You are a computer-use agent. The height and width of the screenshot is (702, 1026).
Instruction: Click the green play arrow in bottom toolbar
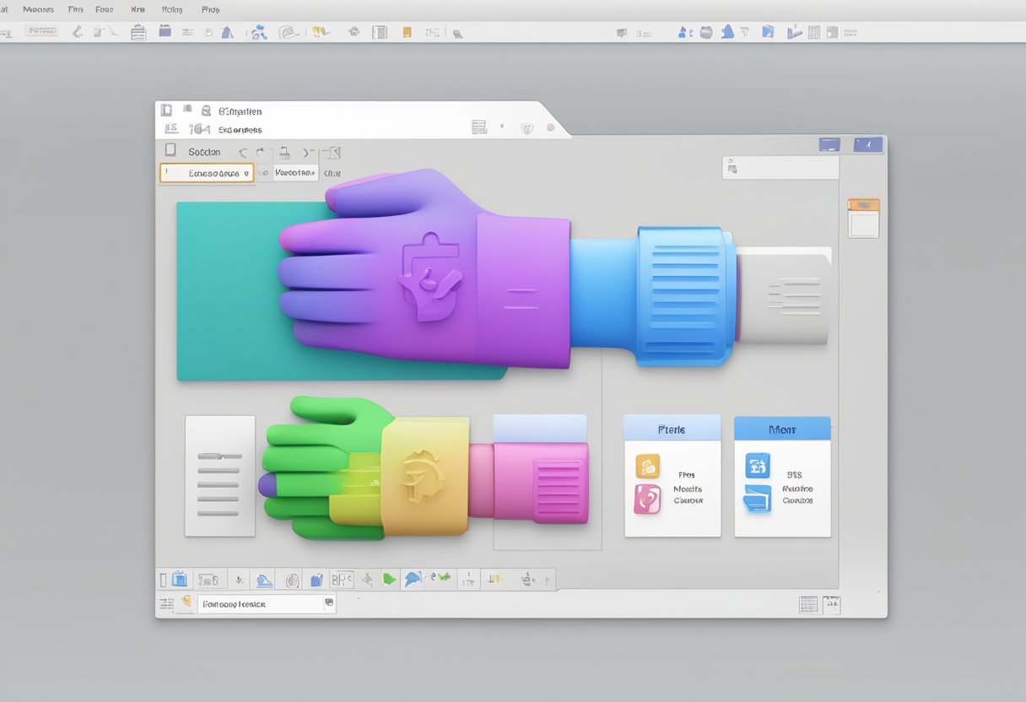tap(389, 579)
